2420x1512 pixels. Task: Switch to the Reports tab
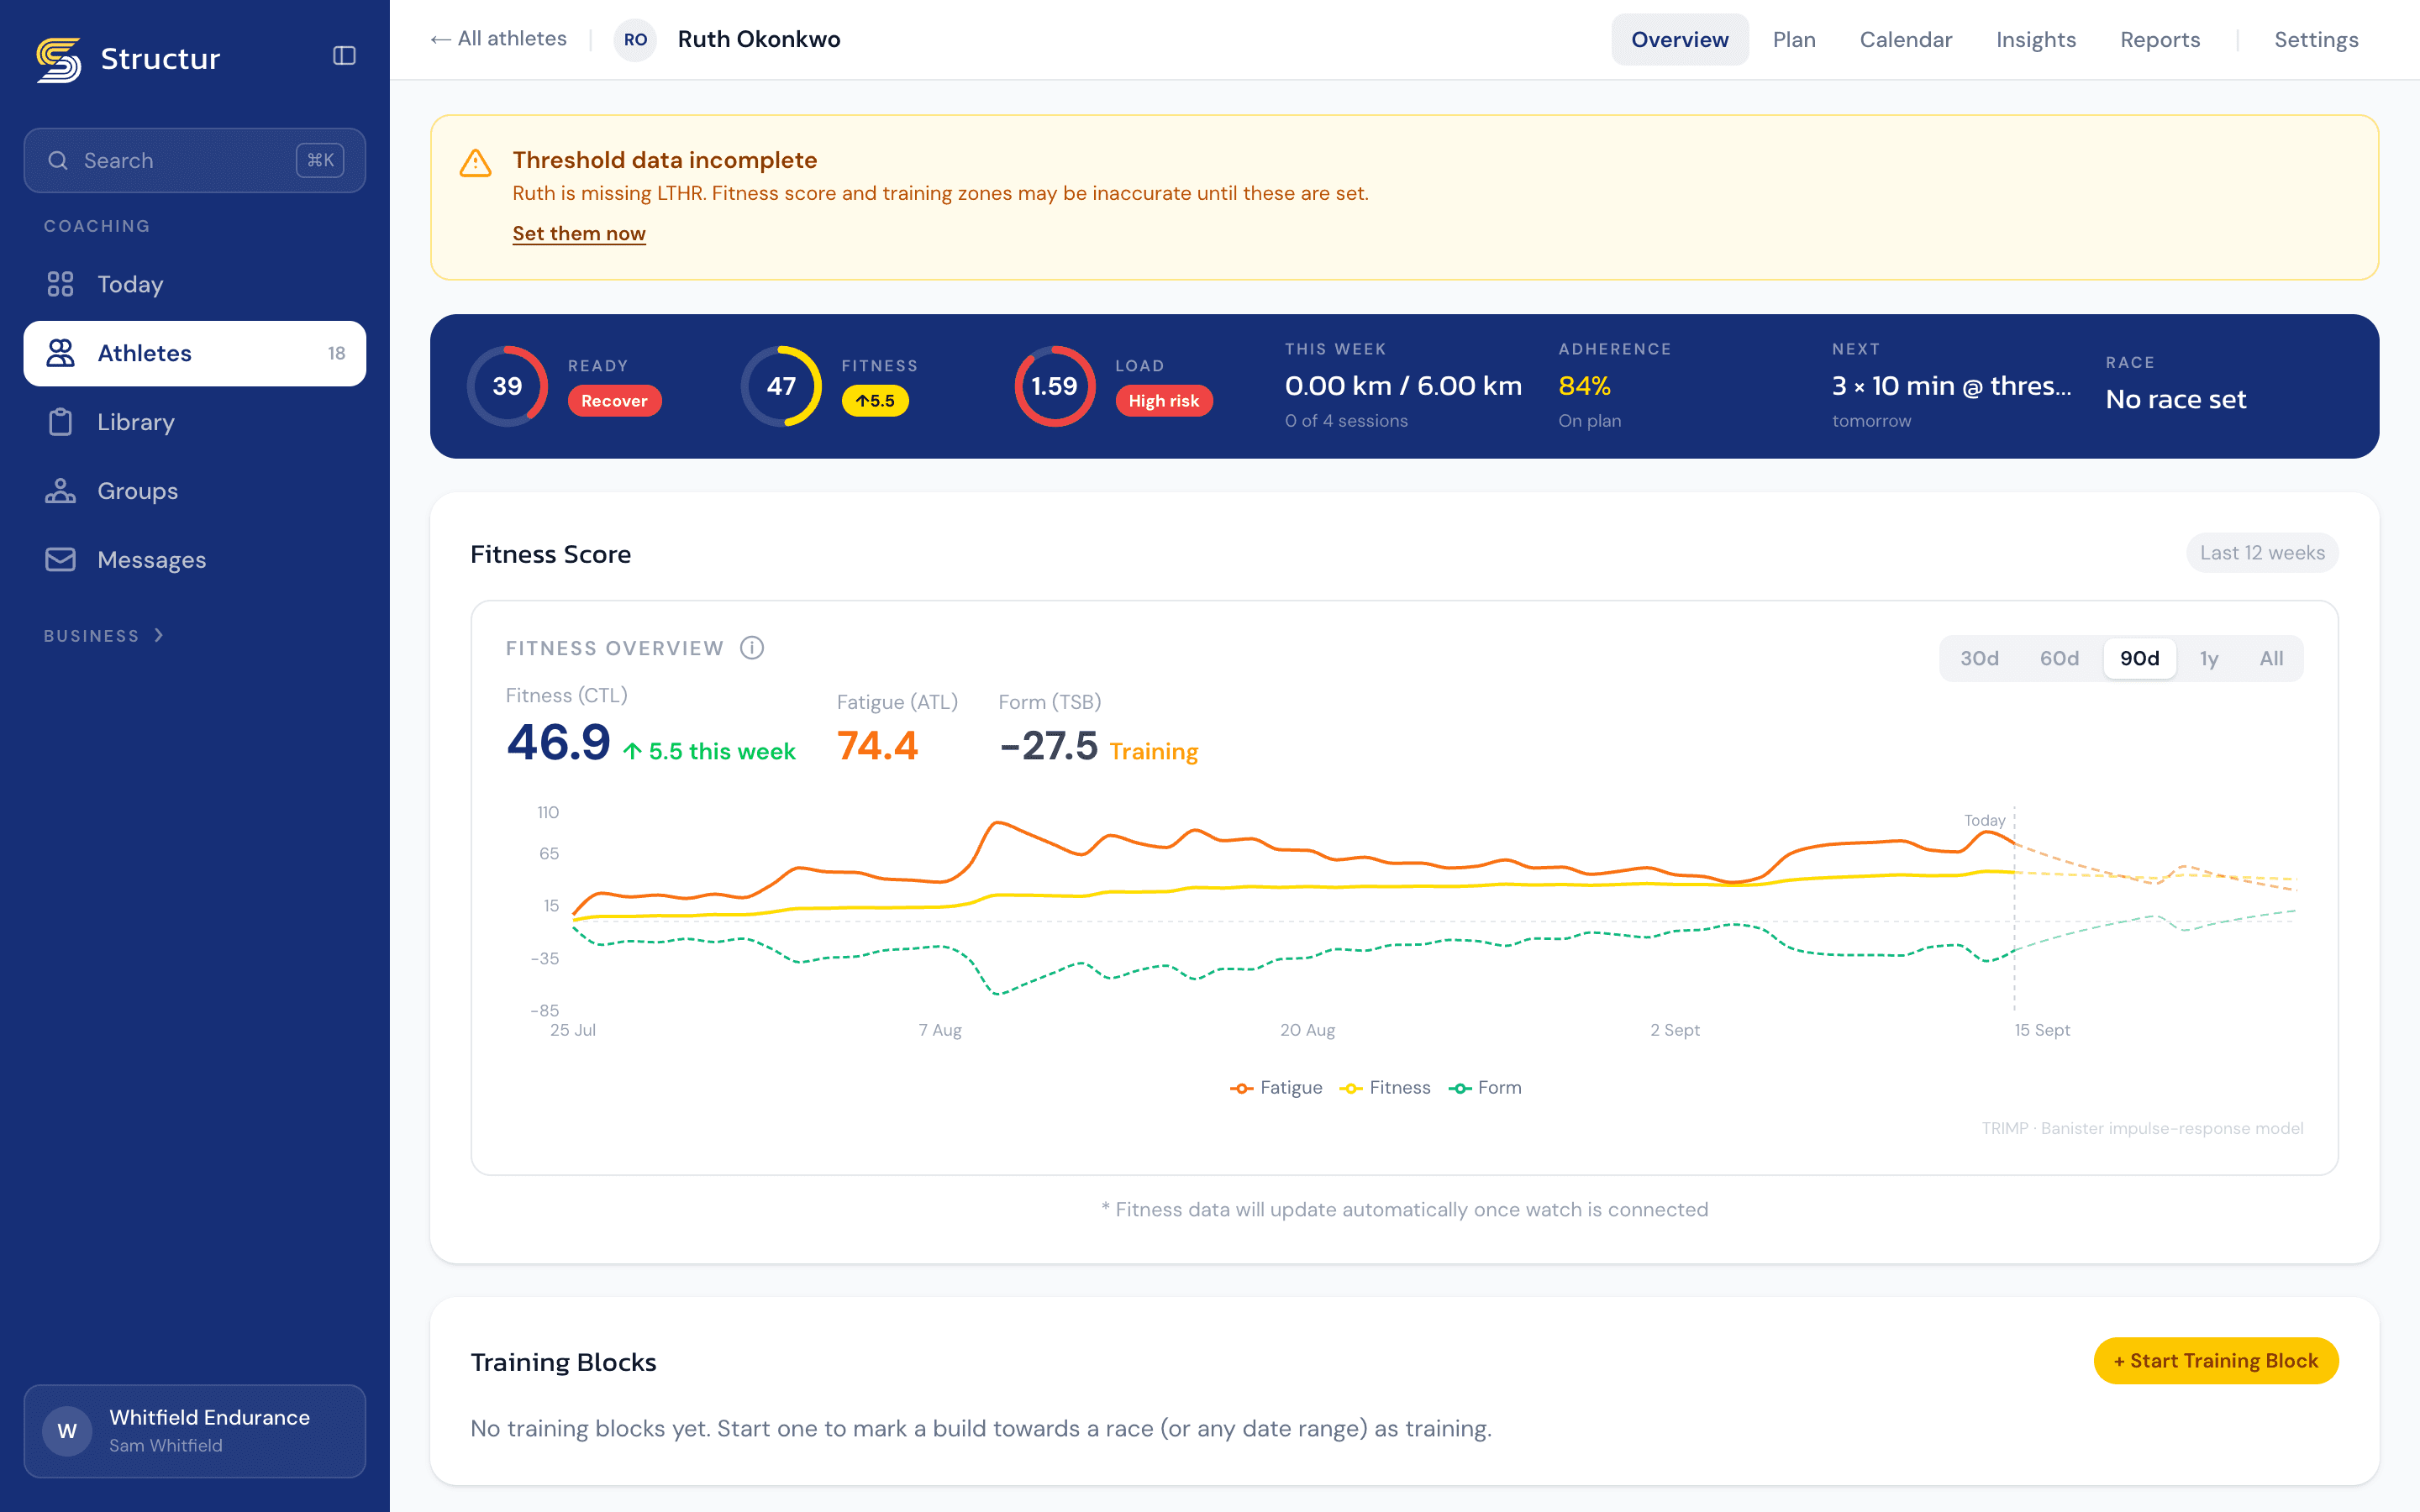(x=2160, y=40)
